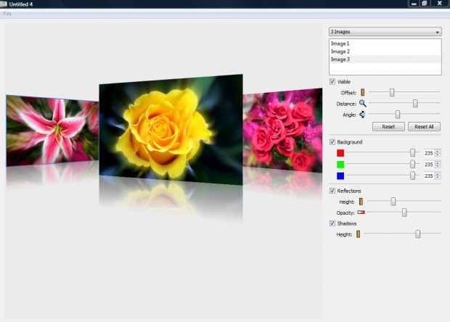Click the Distance magnifier icon
The height and width of the screenshot is (322, 450).
point(362,104)
